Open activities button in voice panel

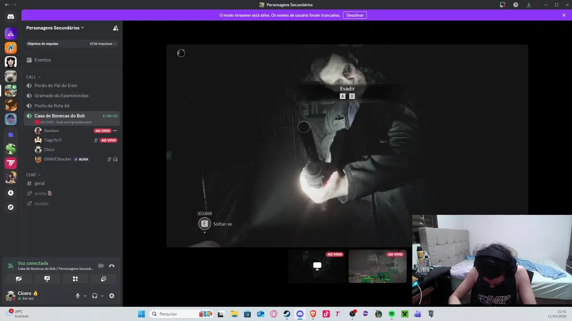[75, 279]
